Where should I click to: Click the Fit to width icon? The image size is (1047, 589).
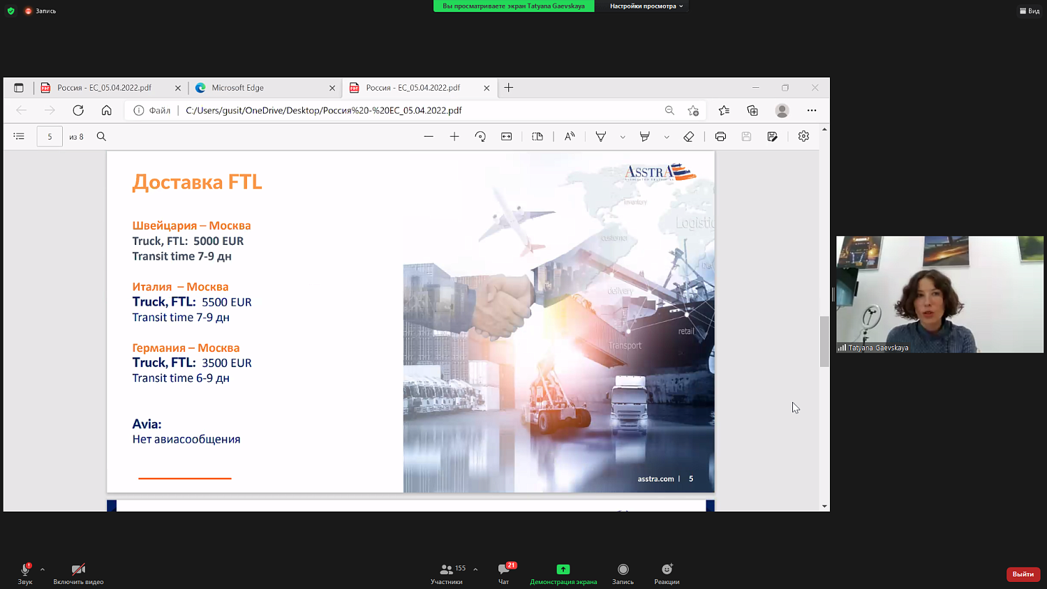point(507,137)
